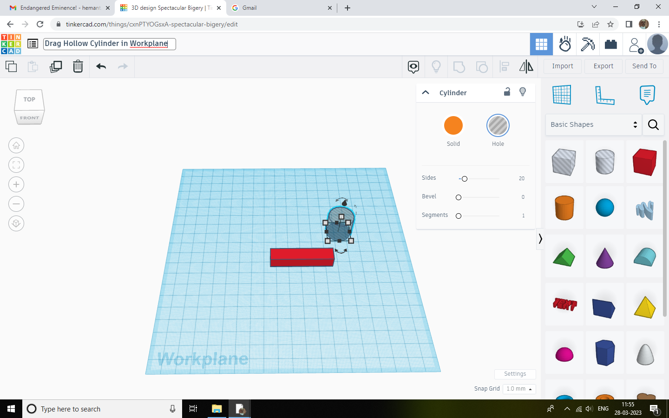Click the Send To button

[x=644, y=66]
